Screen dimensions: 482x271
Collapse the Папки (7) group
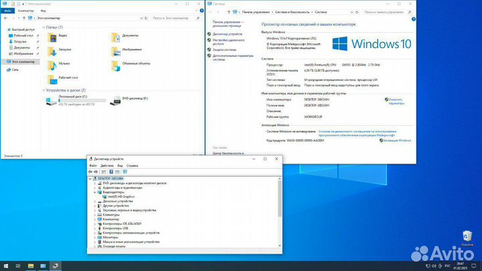click(44, 27)
